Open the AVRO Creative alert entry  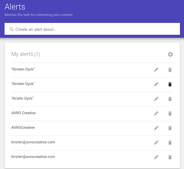[x=92, y=114]
